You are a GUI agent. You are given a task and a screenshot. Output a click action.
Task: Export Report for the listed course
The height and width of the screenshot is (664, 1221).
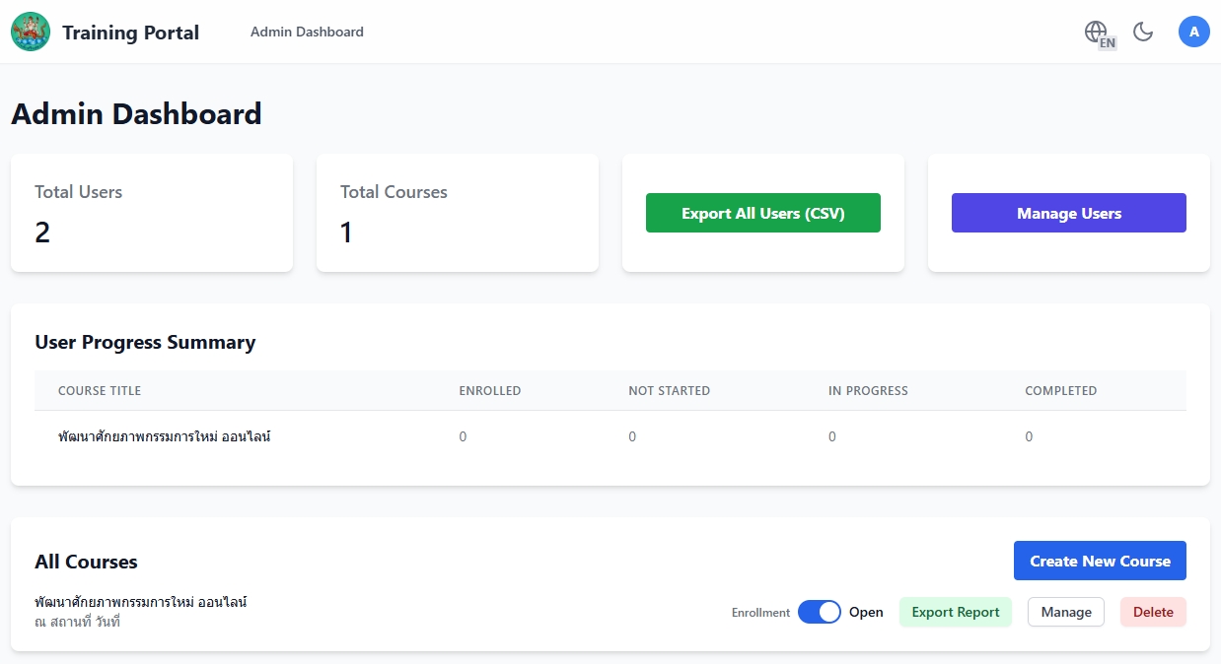(955, 612)
